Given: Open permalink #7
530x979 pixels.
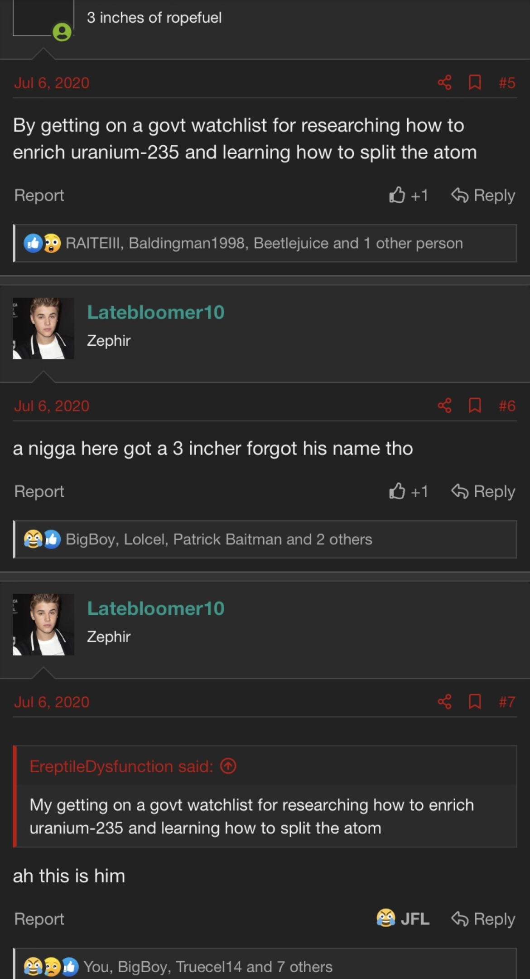Looking at the screenshot, I should tap(507, 702).
